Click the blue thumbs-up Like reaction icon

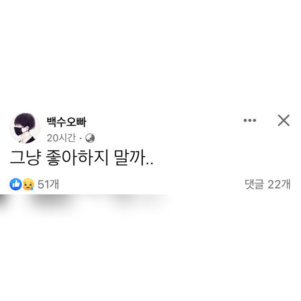[x=15, y=184]
